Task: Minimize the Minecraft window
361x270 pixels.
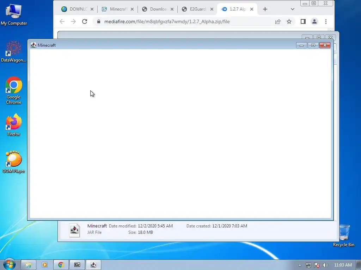Action: point(301,45)
